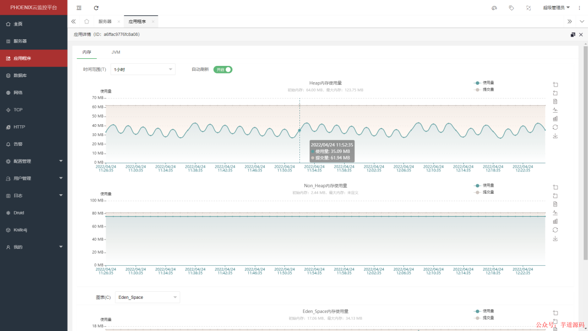Restore the Heap chart
Viewport: 588px width, 331px height.
click(555, 127)
